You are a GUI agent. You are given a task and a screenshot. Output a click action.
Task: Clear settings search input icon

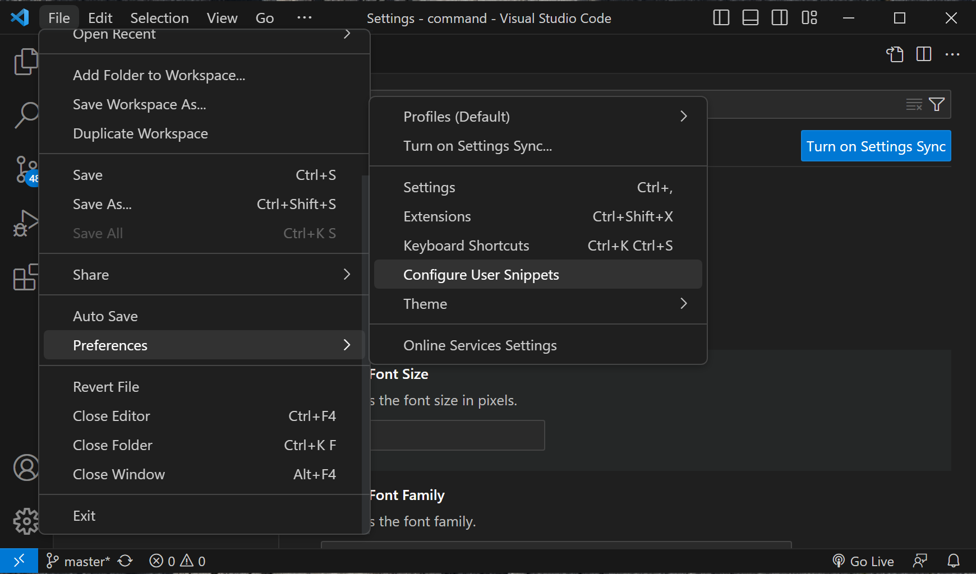point(914,104)
